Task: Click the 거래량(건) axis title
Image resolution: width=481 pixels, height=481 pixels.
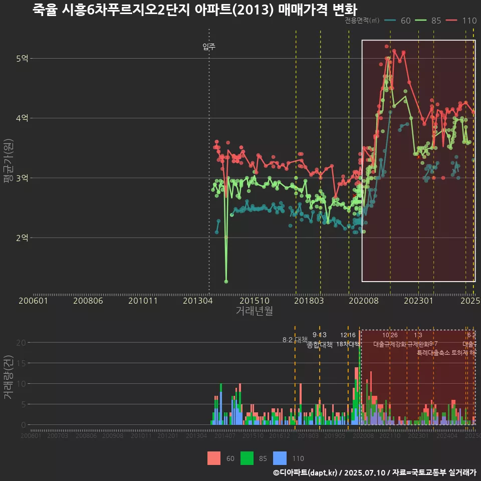Action: pyautogui.click(x=8, y=377)
